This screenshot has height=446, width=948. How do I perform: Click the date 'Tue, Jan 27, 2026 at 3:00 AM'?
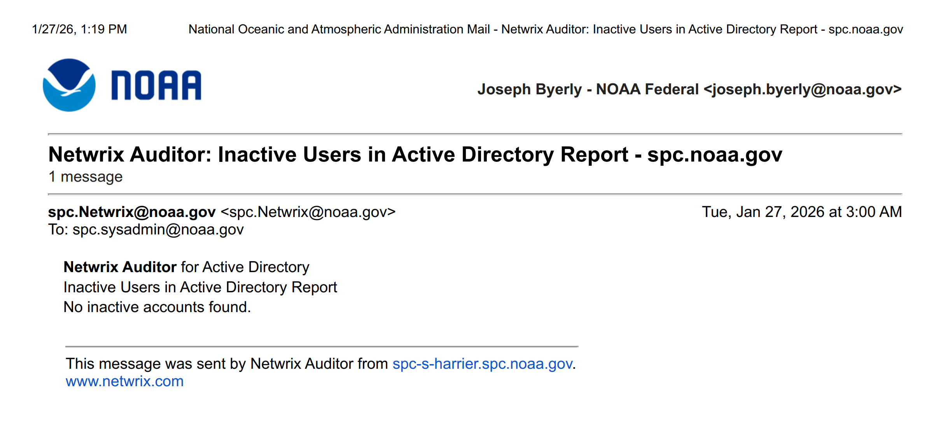pyautogui.click(x=802, y=212)
